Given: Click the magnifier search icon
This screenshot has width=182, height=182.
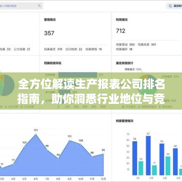Looking at the screenshot, I should pos(39,6).
